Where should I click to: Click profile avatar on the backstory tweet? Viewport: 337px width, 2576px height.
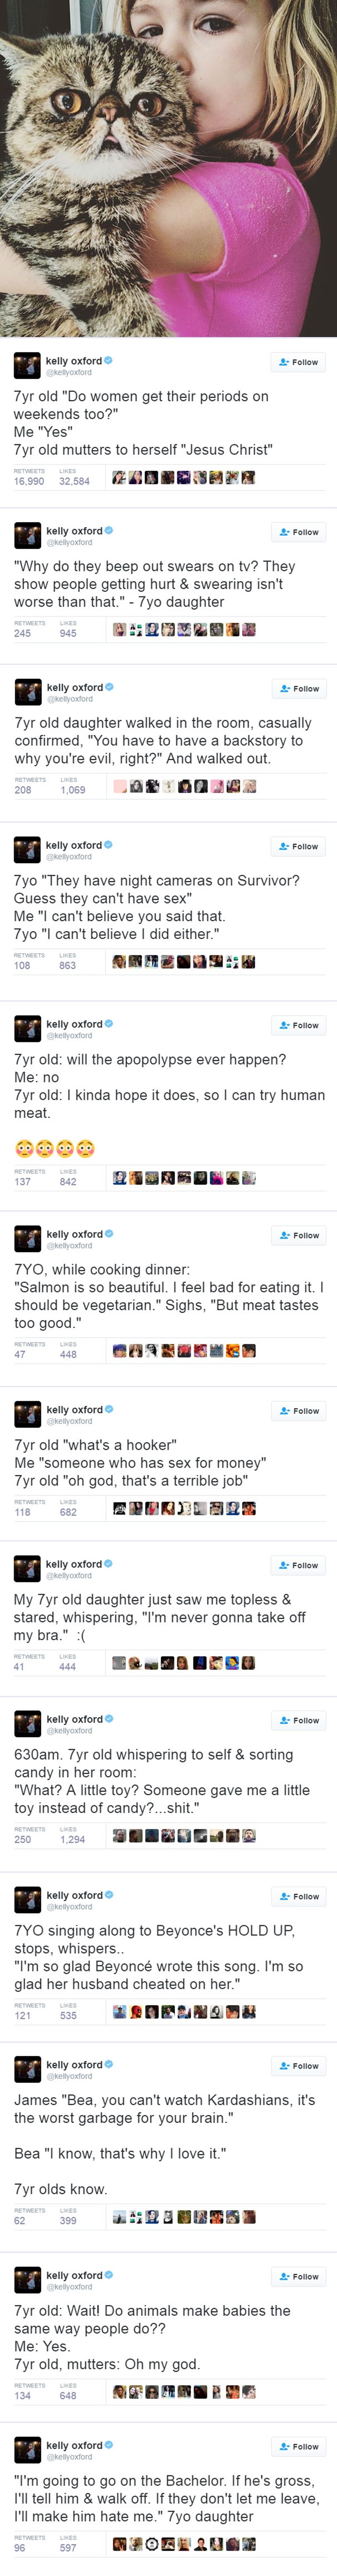click(27, 692)
